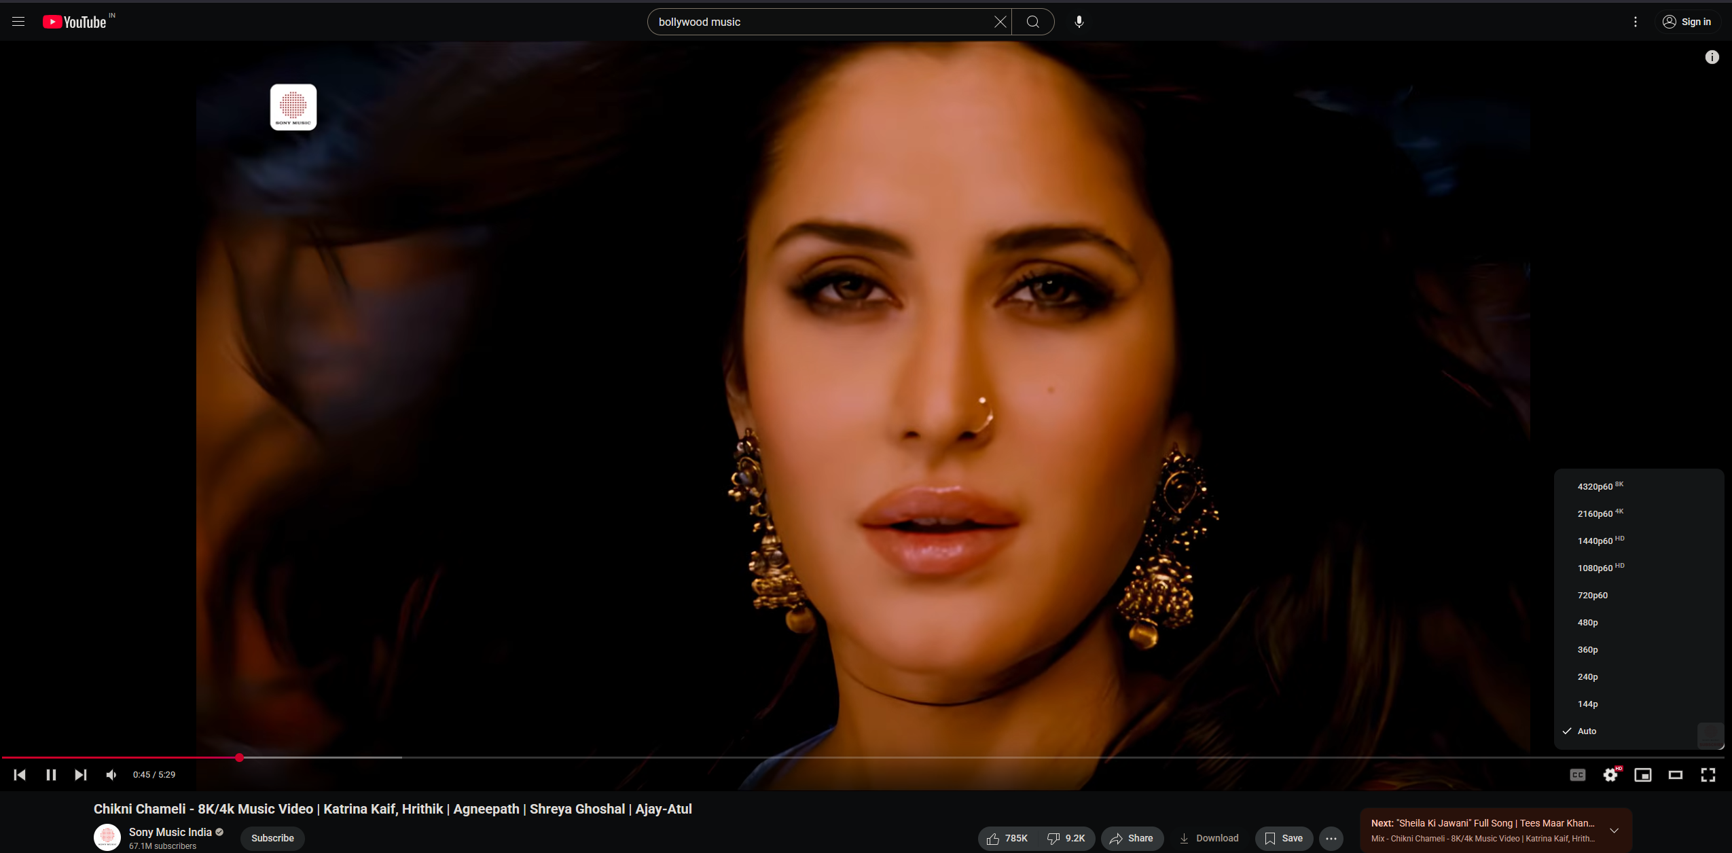Open the hamburger guide menu
Viewport: 1732px width, 853px height.
[x=18, y=22]
